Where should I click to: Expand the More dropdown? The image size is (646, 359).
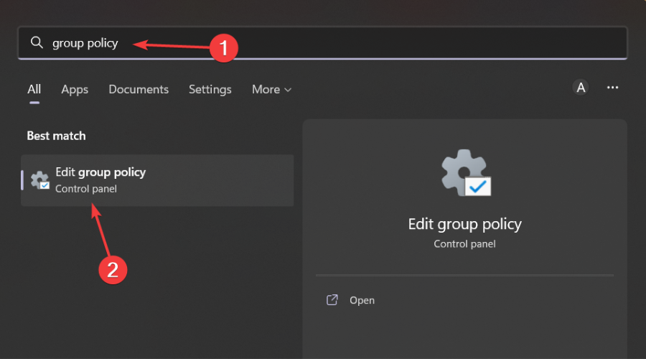point(271,90)
